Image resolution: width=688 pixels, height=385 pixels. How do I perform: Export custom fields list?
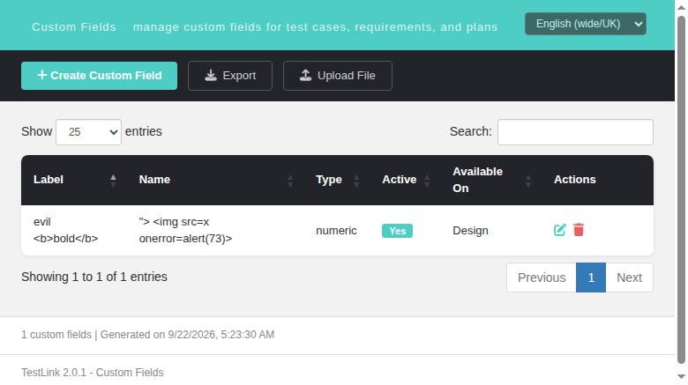(x=230, y=76)
